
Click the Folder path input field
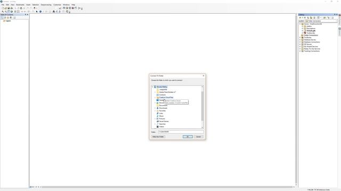[181, 132]
